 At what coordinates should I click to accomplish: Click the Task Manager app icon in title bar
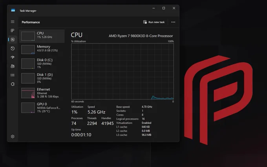(x=13, y=11)
